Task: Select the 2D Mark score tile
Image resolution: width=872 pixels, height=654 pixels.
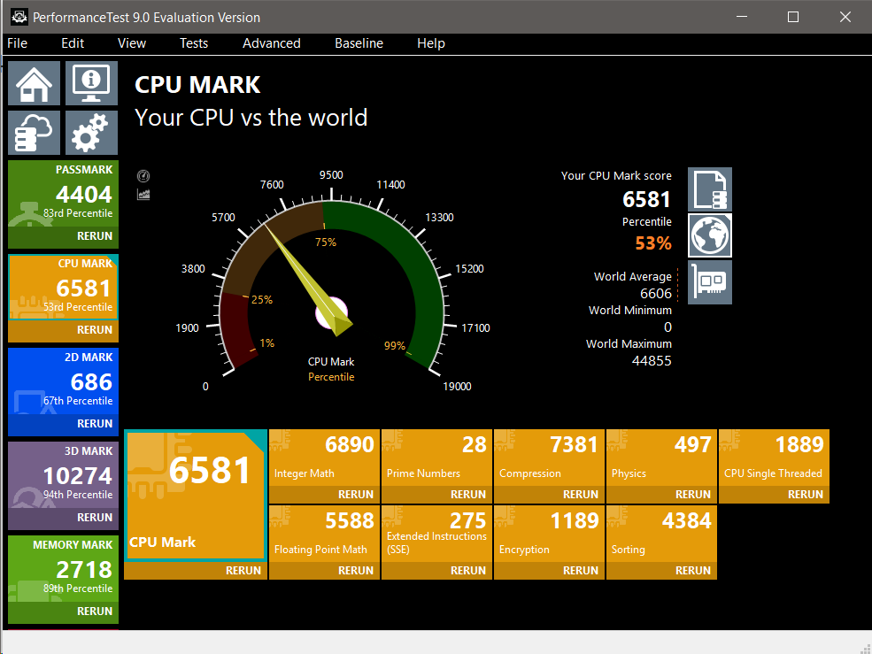Action: point(62,382)
